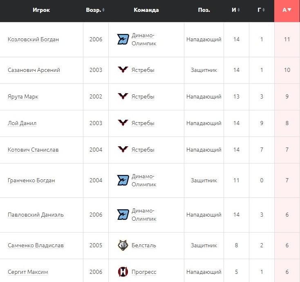This screenshot has height=282, width=300.
Task: Sort table by И games column
Action: [236, 10]
